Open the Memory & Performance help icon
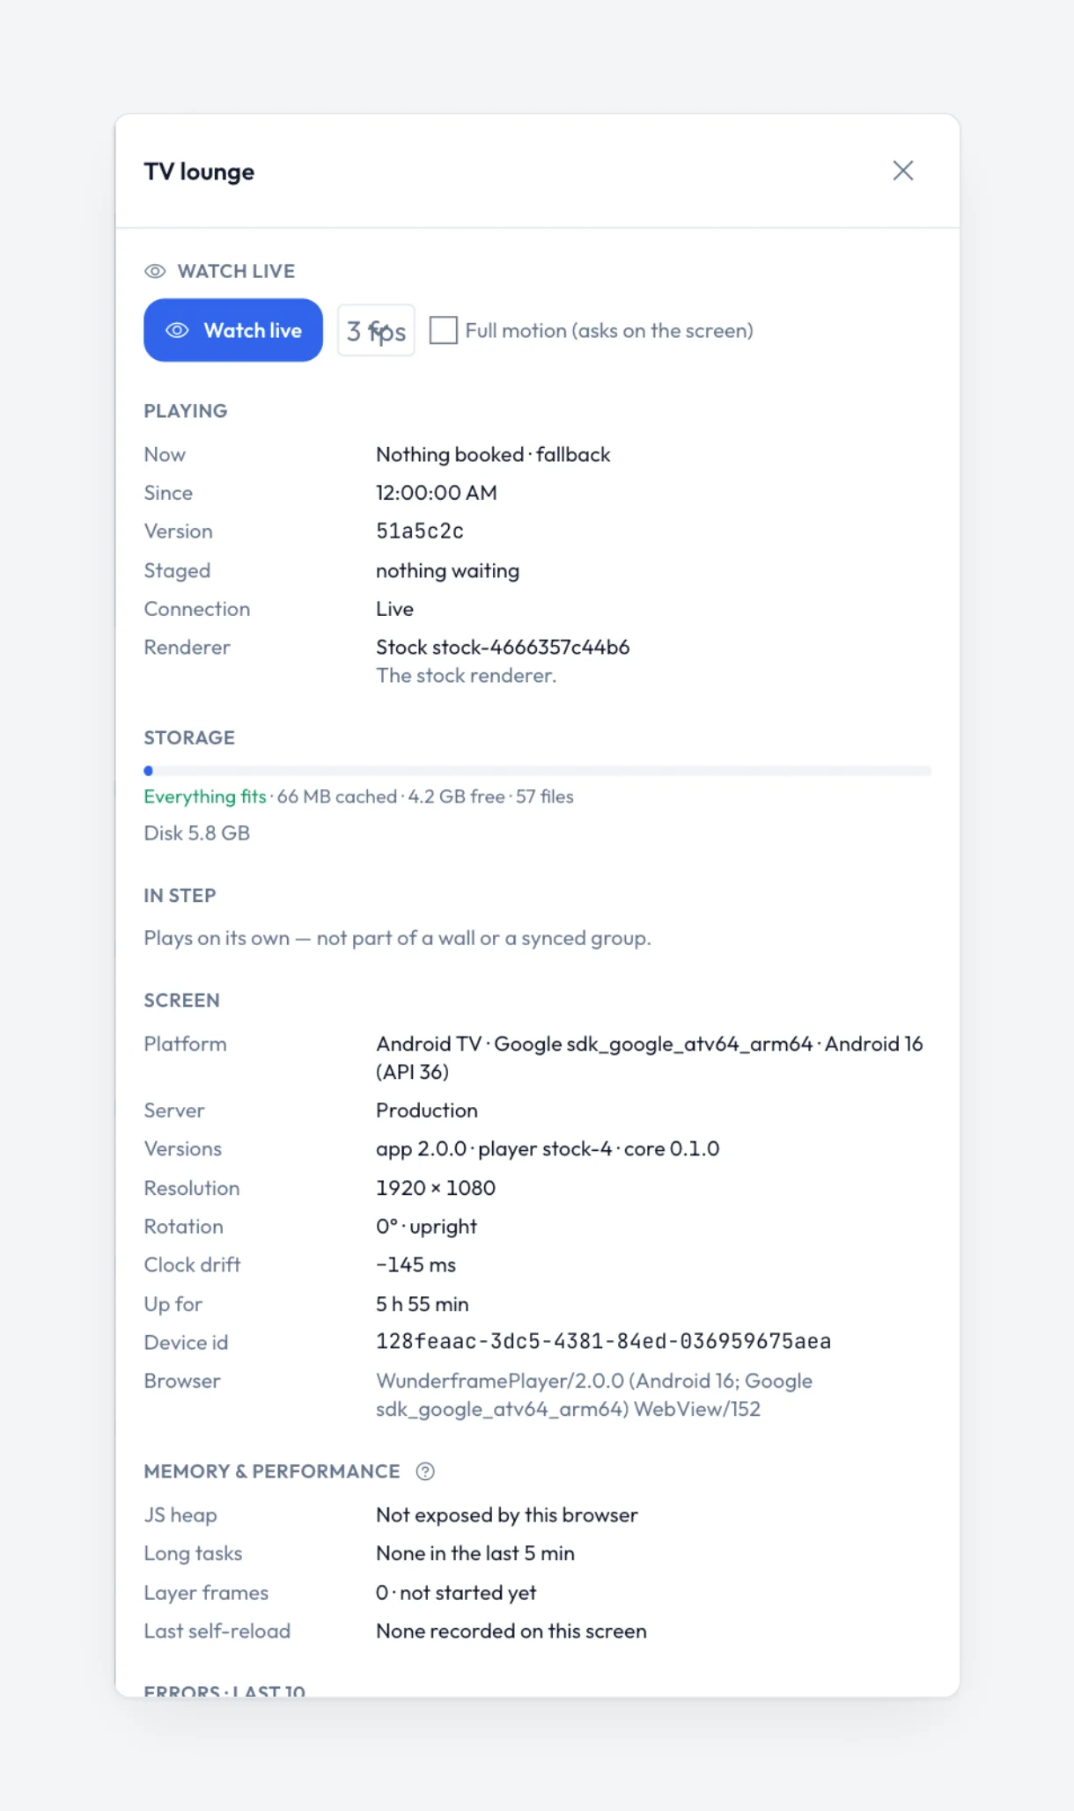Screen dimensions: 1074x1811 point(425,1471)
